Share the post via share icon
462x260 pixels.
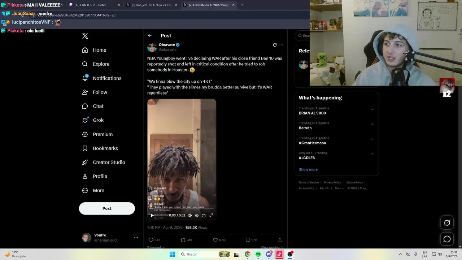point(280,240)
